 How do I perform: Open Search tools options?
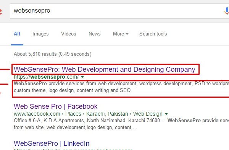coord(153,34)
